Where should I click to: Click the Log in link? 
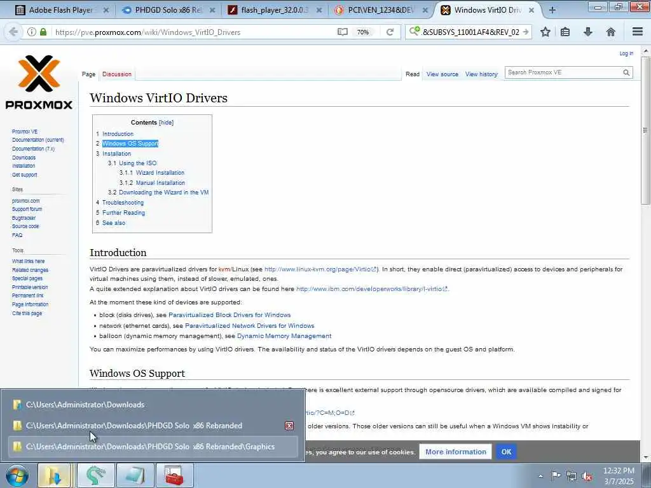coord(626,53)
